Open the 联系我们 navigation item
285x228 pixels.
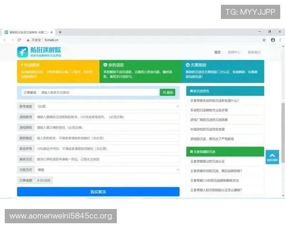[x=254, y=52]
